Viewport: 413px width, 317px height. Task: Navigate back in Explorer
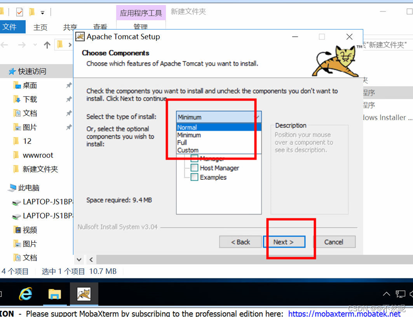click(x=4, y=45)
